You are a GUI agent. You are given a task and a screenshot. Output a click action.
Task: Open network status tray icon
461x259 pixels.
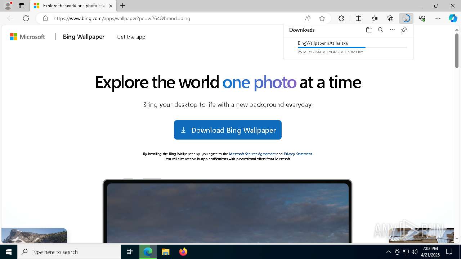[x=406, y=252]
